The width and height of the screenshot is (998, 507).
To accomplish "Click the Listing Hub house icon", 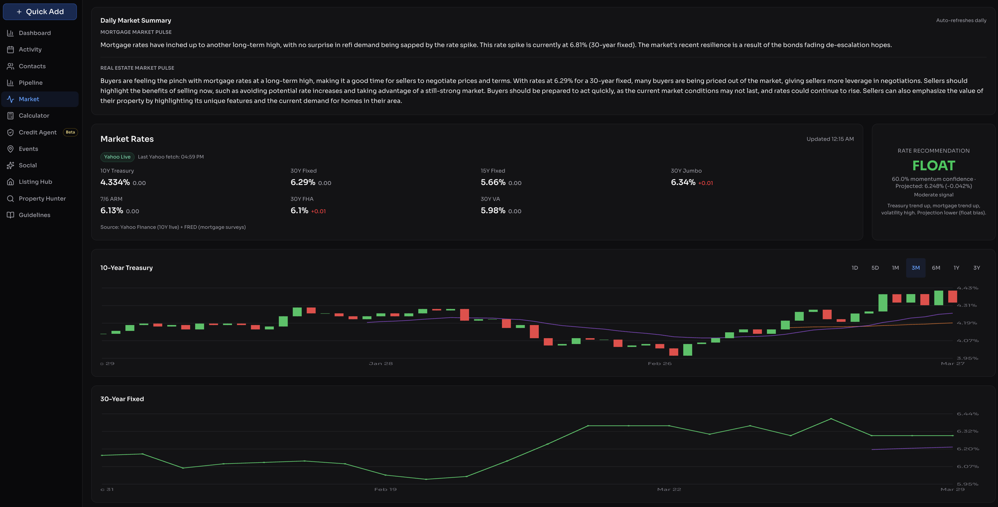I will tap(11, 182).
